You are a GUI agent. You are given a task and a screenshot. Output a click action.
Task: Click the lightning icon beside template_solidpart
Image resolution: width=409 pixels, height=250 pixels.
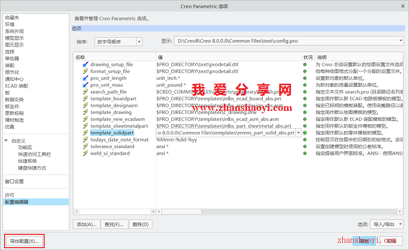(x=85, y=133)
